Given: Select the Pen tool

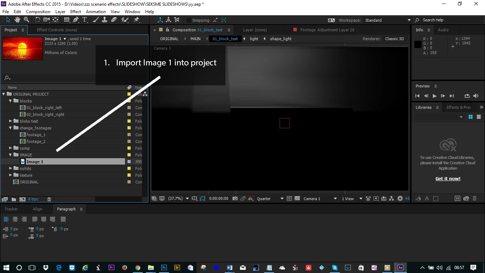Looking at the screenshot, I should [x=76, y=20].
